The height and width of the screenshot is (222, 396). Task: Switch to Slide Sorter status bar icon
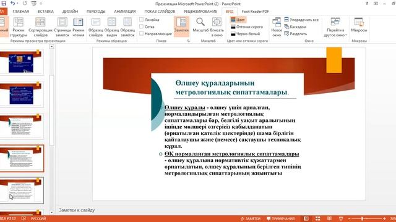[317, 218]
